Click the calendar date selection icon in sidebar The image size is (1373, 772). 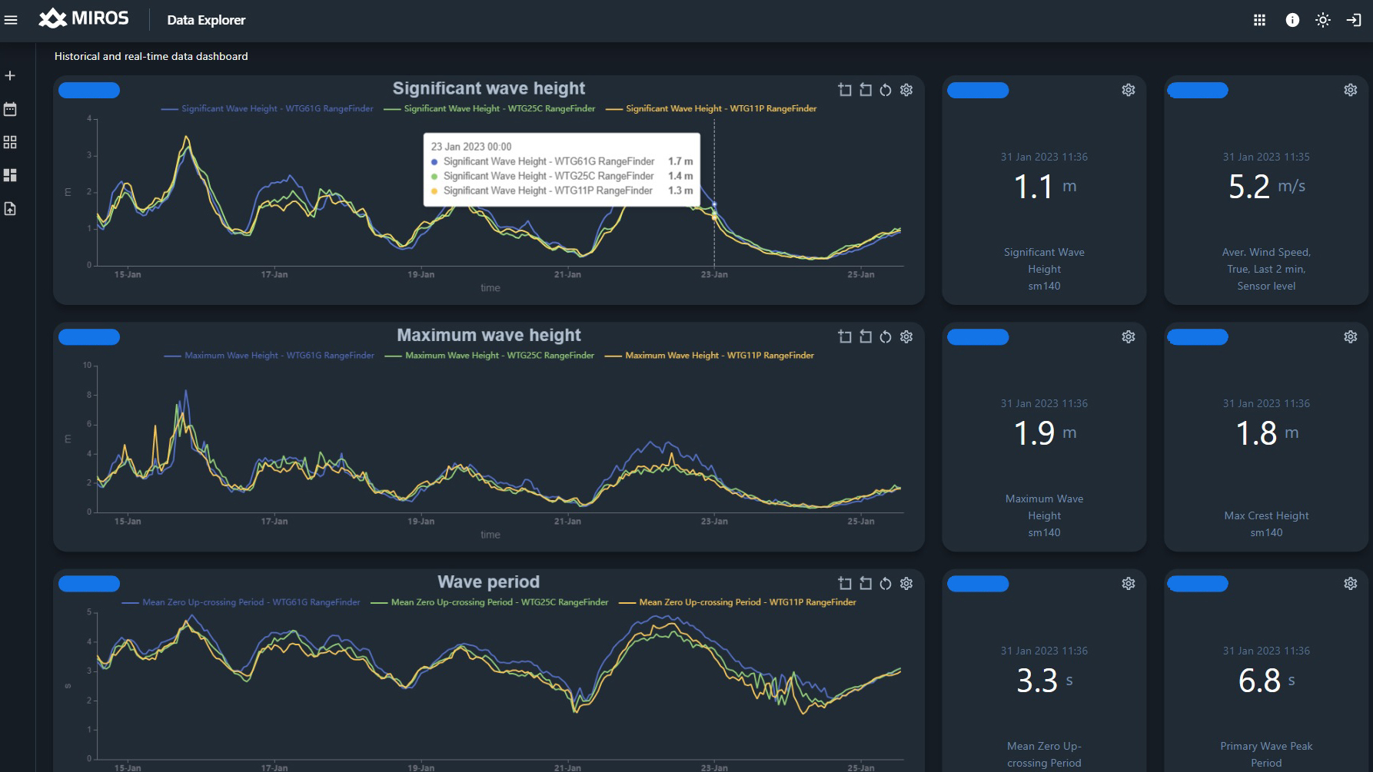tap(10, 108)
